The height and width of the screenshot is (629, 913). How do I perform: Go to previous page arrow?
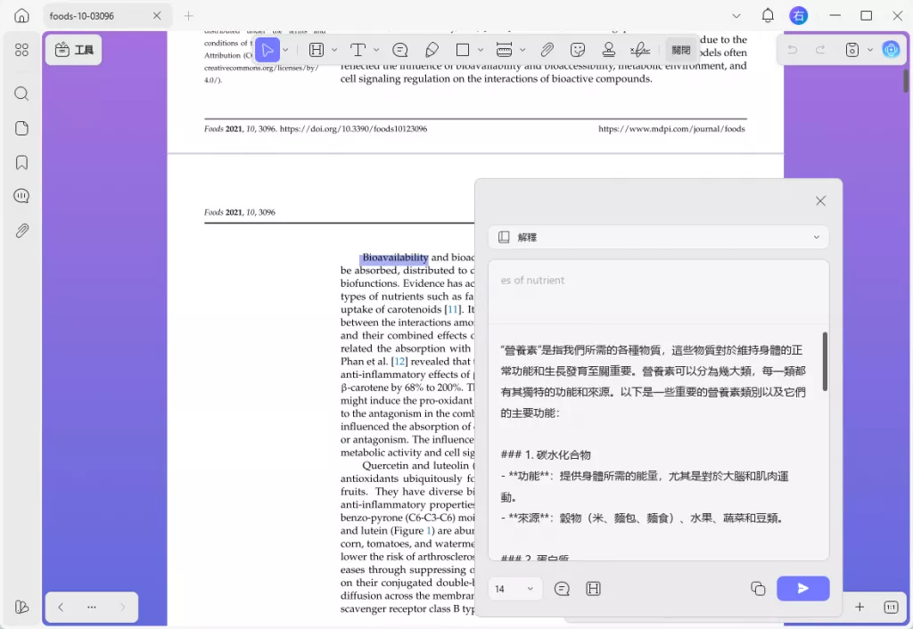tap(61, 607)
